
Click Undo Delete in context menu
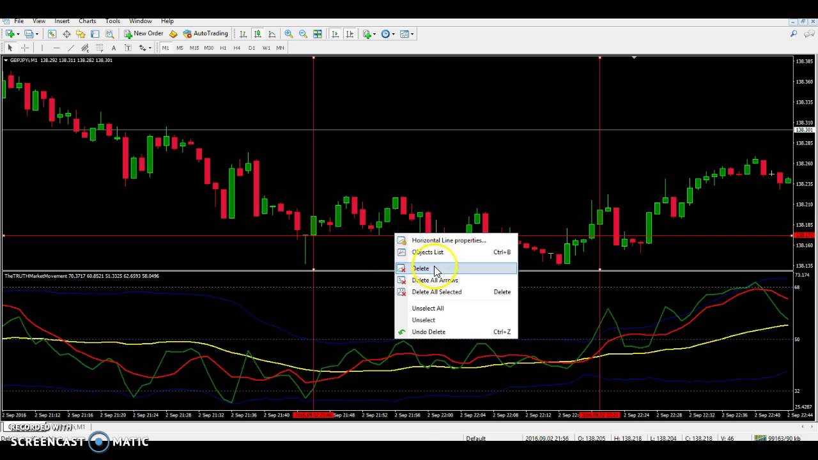(456, 332)
